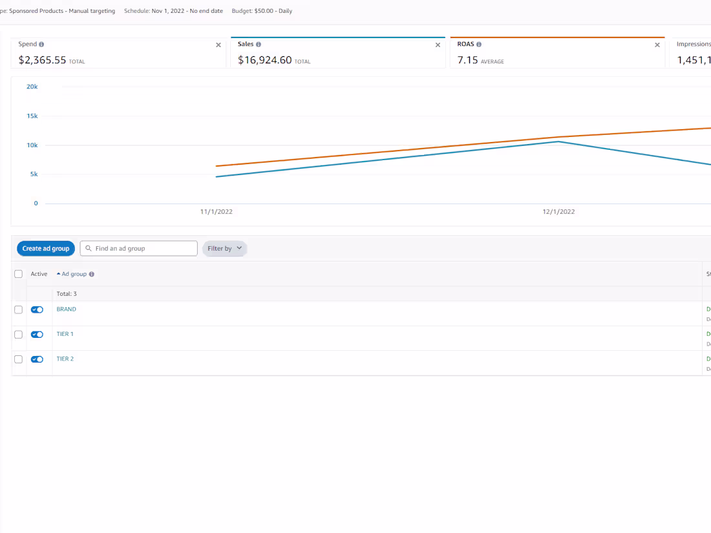Viewport: 711px width, 533px height.
Task: Disable the BRAND ad group active toggle
Action: 37,309
